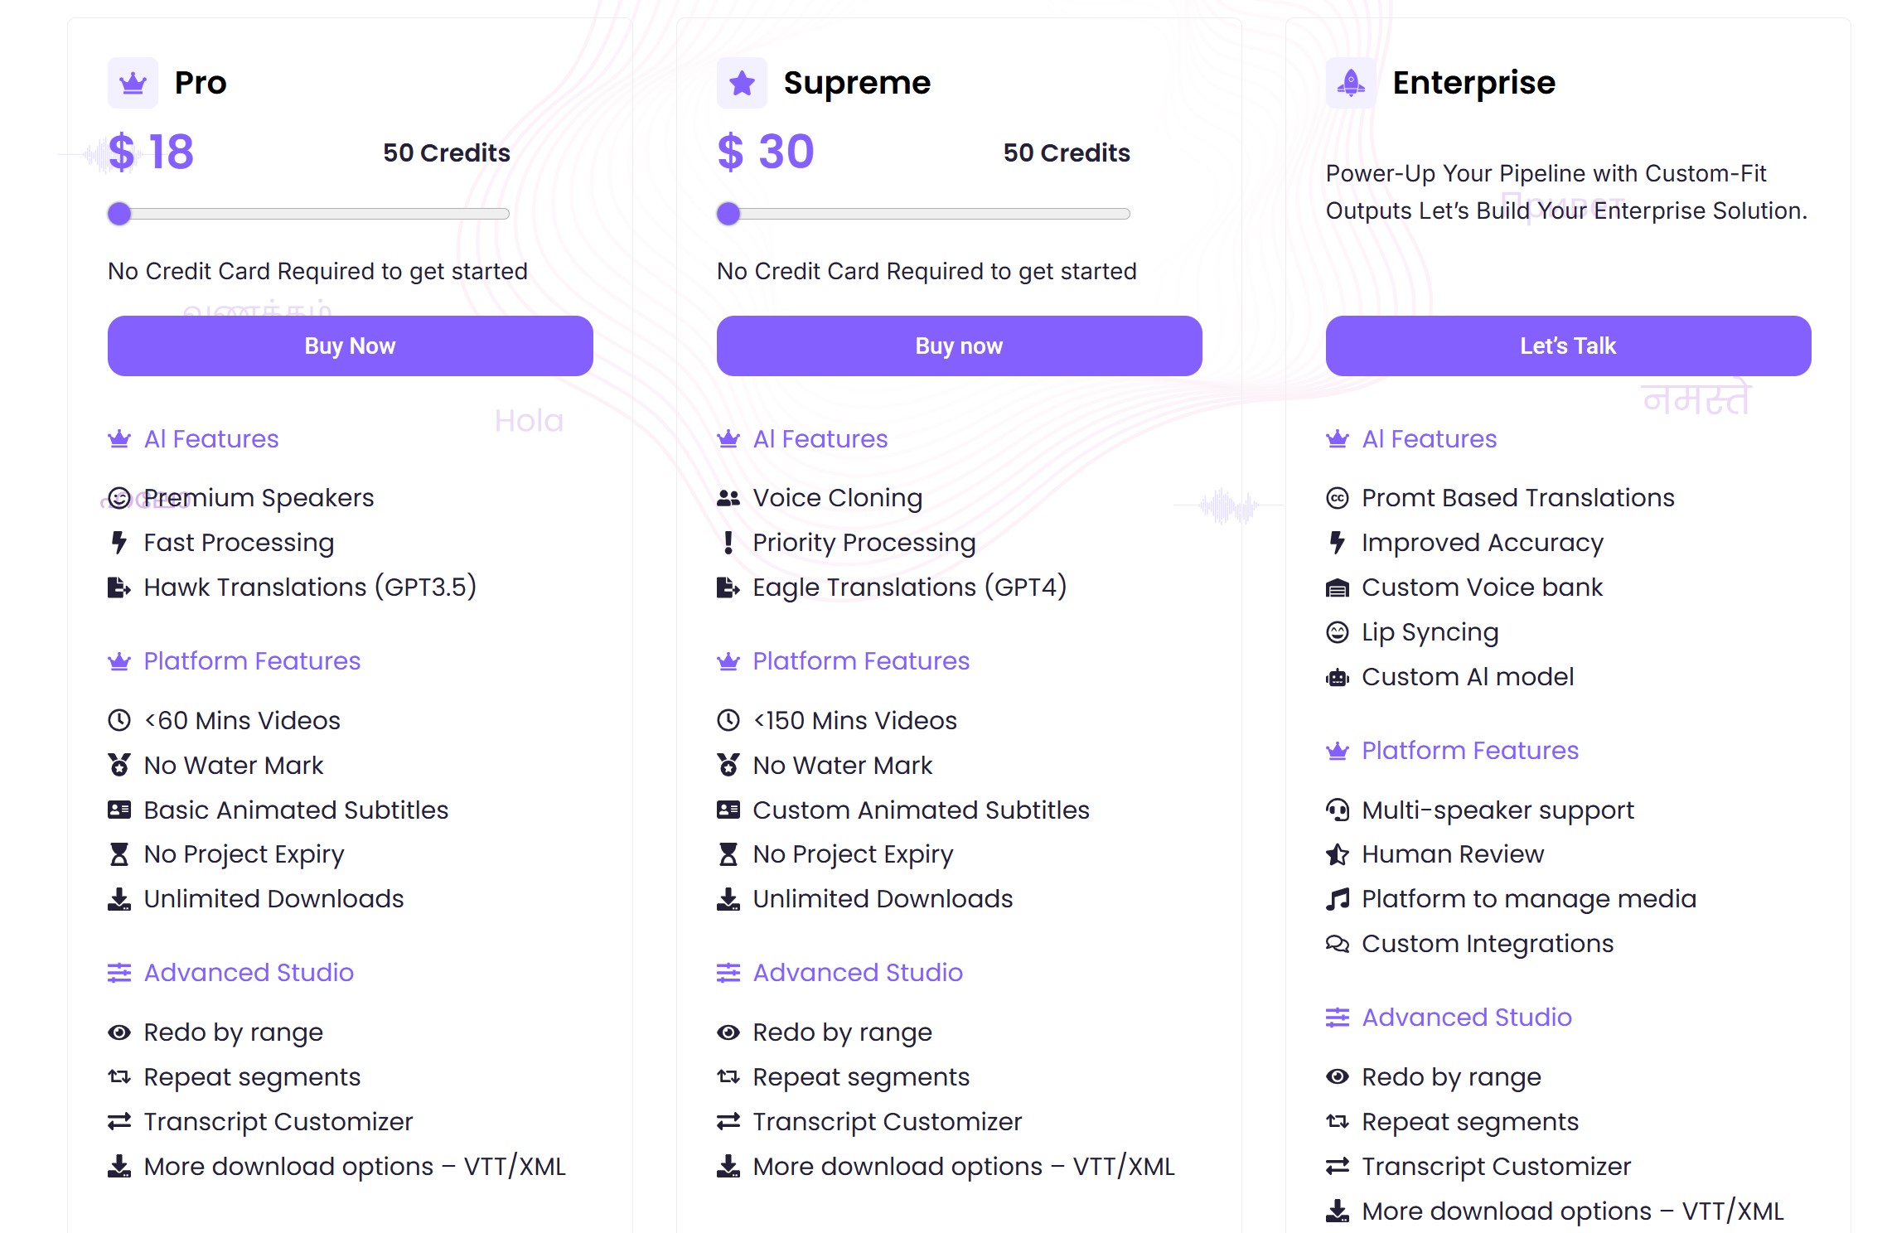Click the Pro plan Buy Now button
Image resolution: width=1887 pixels, height=1233 pixels.
(351, 346)
